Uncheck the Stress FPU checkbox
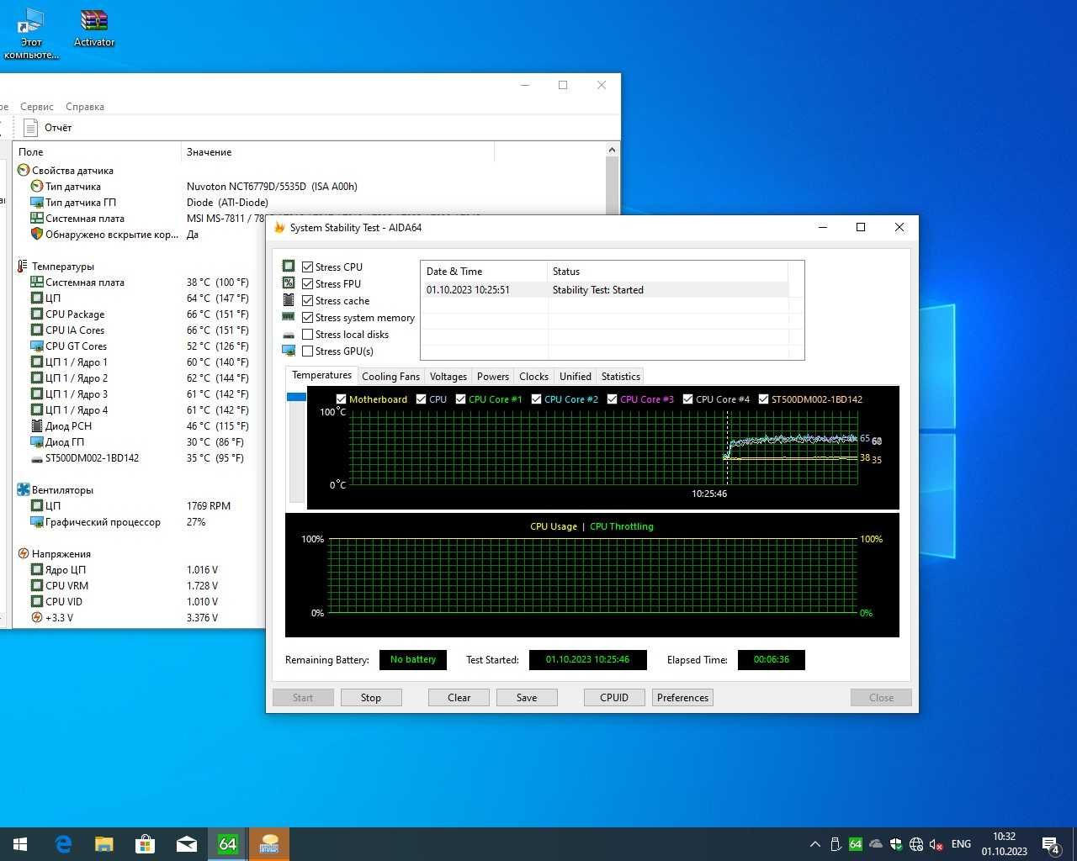 click(307, 283)
